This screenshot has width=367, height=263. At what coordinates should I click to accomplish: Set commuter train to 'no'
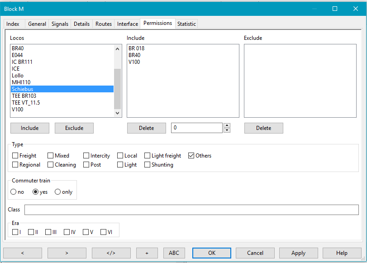coord(14,192)
